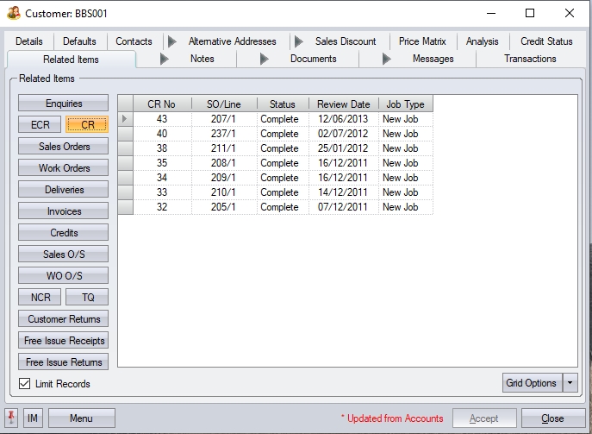This screenshot has height=434, width=592.
Task: Toggle the Limit Records checkbox
Action: point(24,384)
